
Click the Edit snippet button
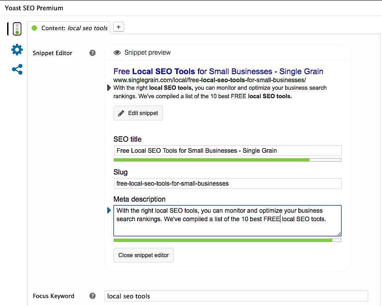pos(138,113)
